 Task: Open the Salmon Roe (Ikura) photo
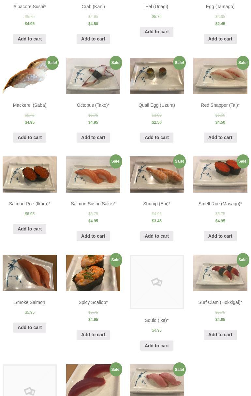coord(30,174)
